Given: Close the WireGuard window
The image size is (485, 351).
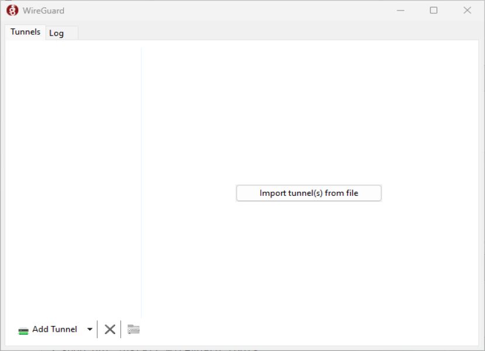Looking at the screenshot, I should [467, 10].
